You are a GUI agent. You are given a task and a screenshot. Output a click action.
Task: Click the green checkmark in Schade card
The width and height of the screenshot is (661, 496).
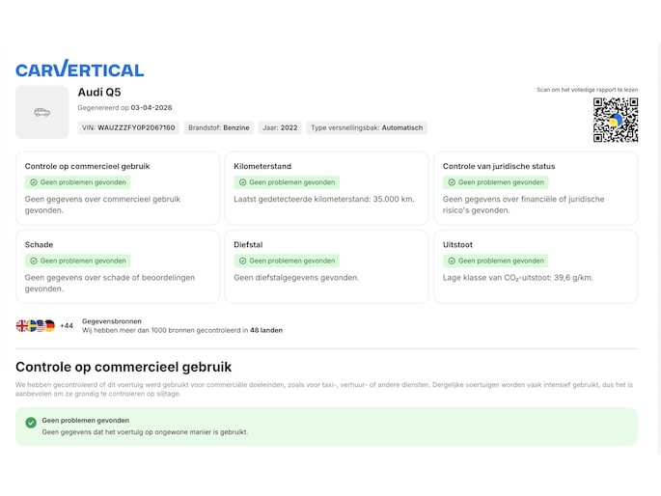[x=33, y=261]
